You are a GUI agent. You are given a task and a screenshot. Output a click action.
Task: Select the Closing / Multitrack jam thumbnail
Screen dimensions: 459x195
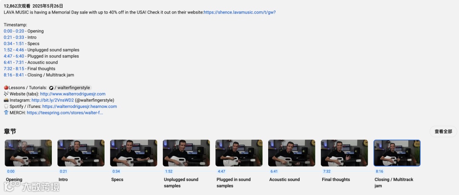pos(397,153)
